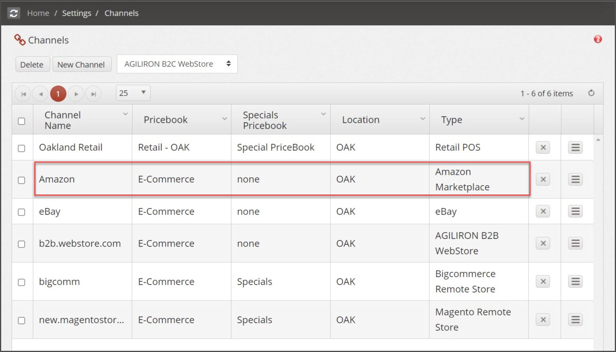Screen dimensions: 616x352
Task: Delete the Oakland Retail row with X
Action: pos(543,148)
